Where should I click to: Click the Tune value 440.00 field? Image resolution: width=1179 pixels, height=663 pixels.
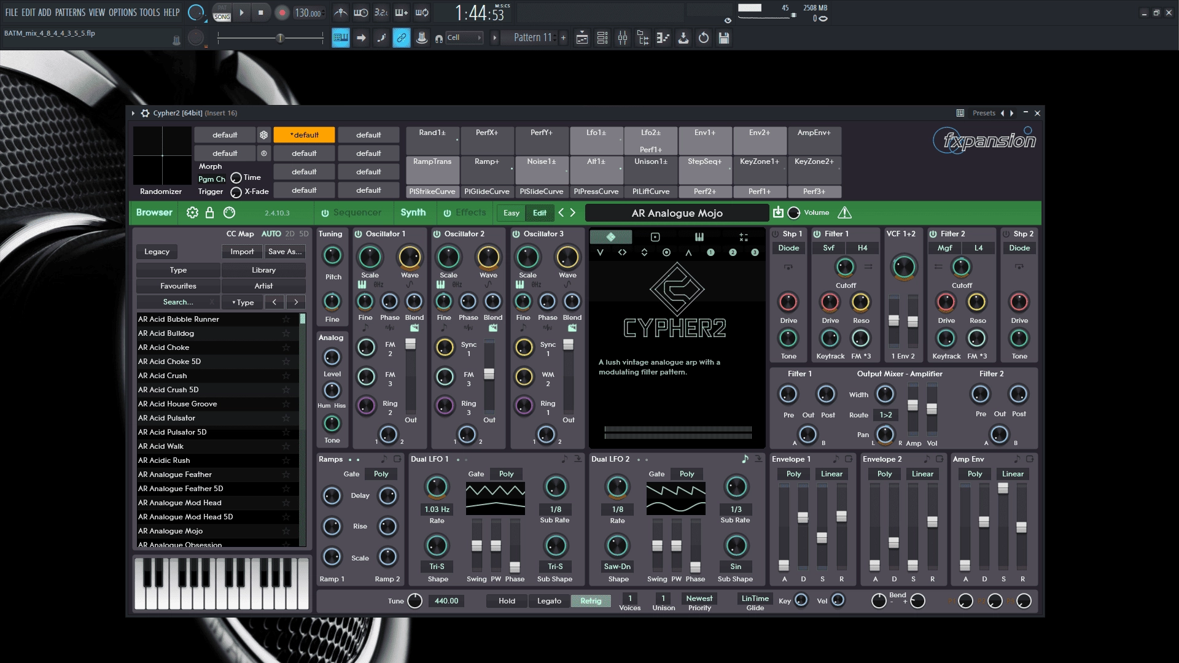tap(446, 601)
